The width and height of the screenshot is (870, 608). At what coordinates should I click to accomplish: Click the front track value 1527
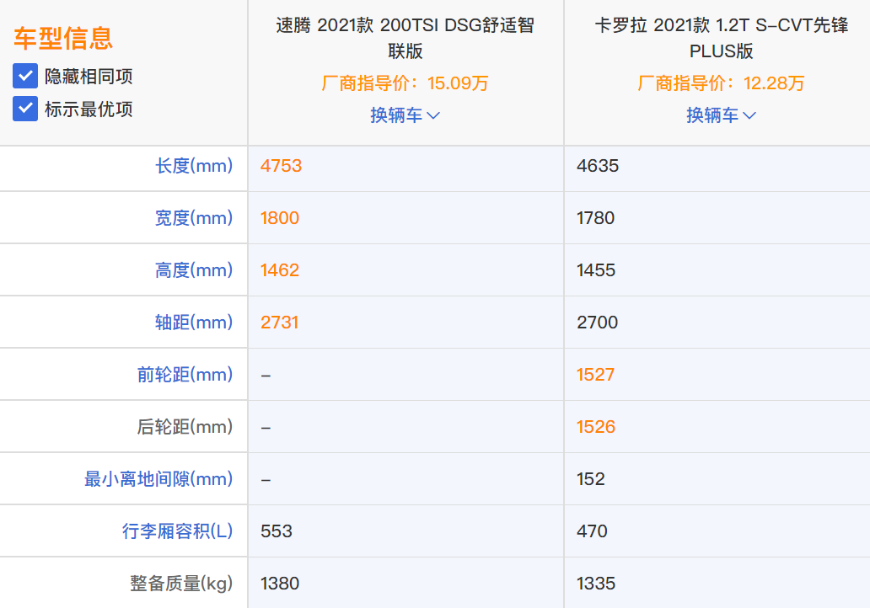595,375
